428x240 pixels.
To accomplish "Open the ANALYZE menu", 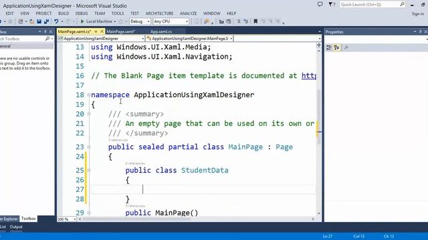I will coord(189,13).
